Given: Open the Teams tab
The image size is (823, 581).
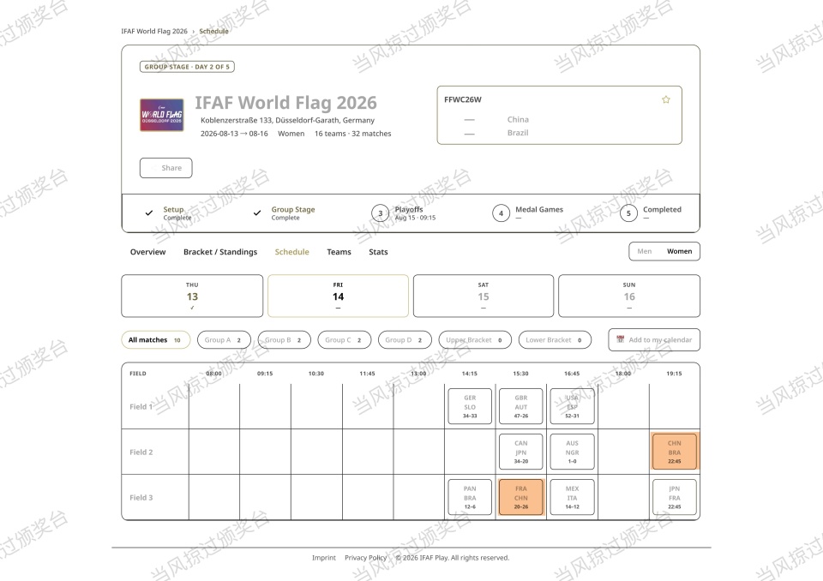Looking at the screenshot, I should (x=339, y=252).
